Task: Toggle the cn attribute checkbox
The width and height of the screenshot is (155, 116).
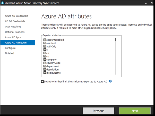Action: click(45, 53)
